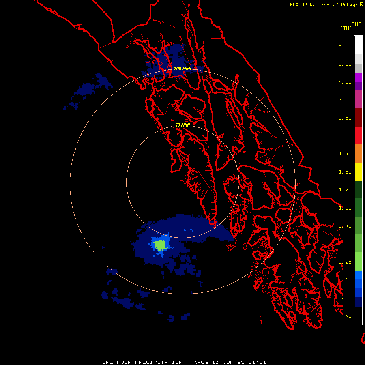This screenshot has height=365, width=365.
Task: Click the ND legend label
Action: pos(348,316)
